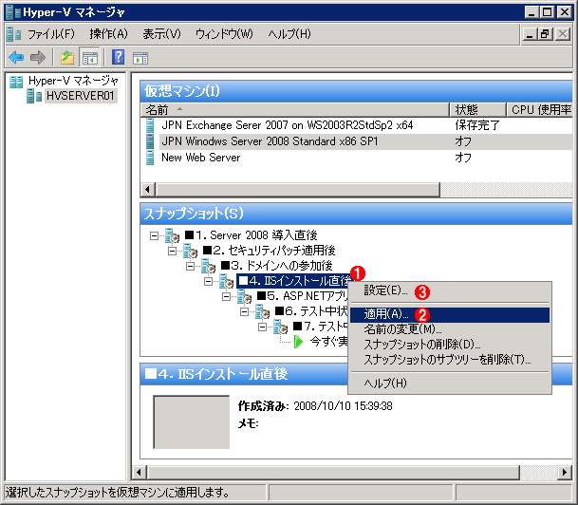Collapse the 7. テスト snapshot node
Viewport: 578px width, 505px height.
[x=263, y=327]
